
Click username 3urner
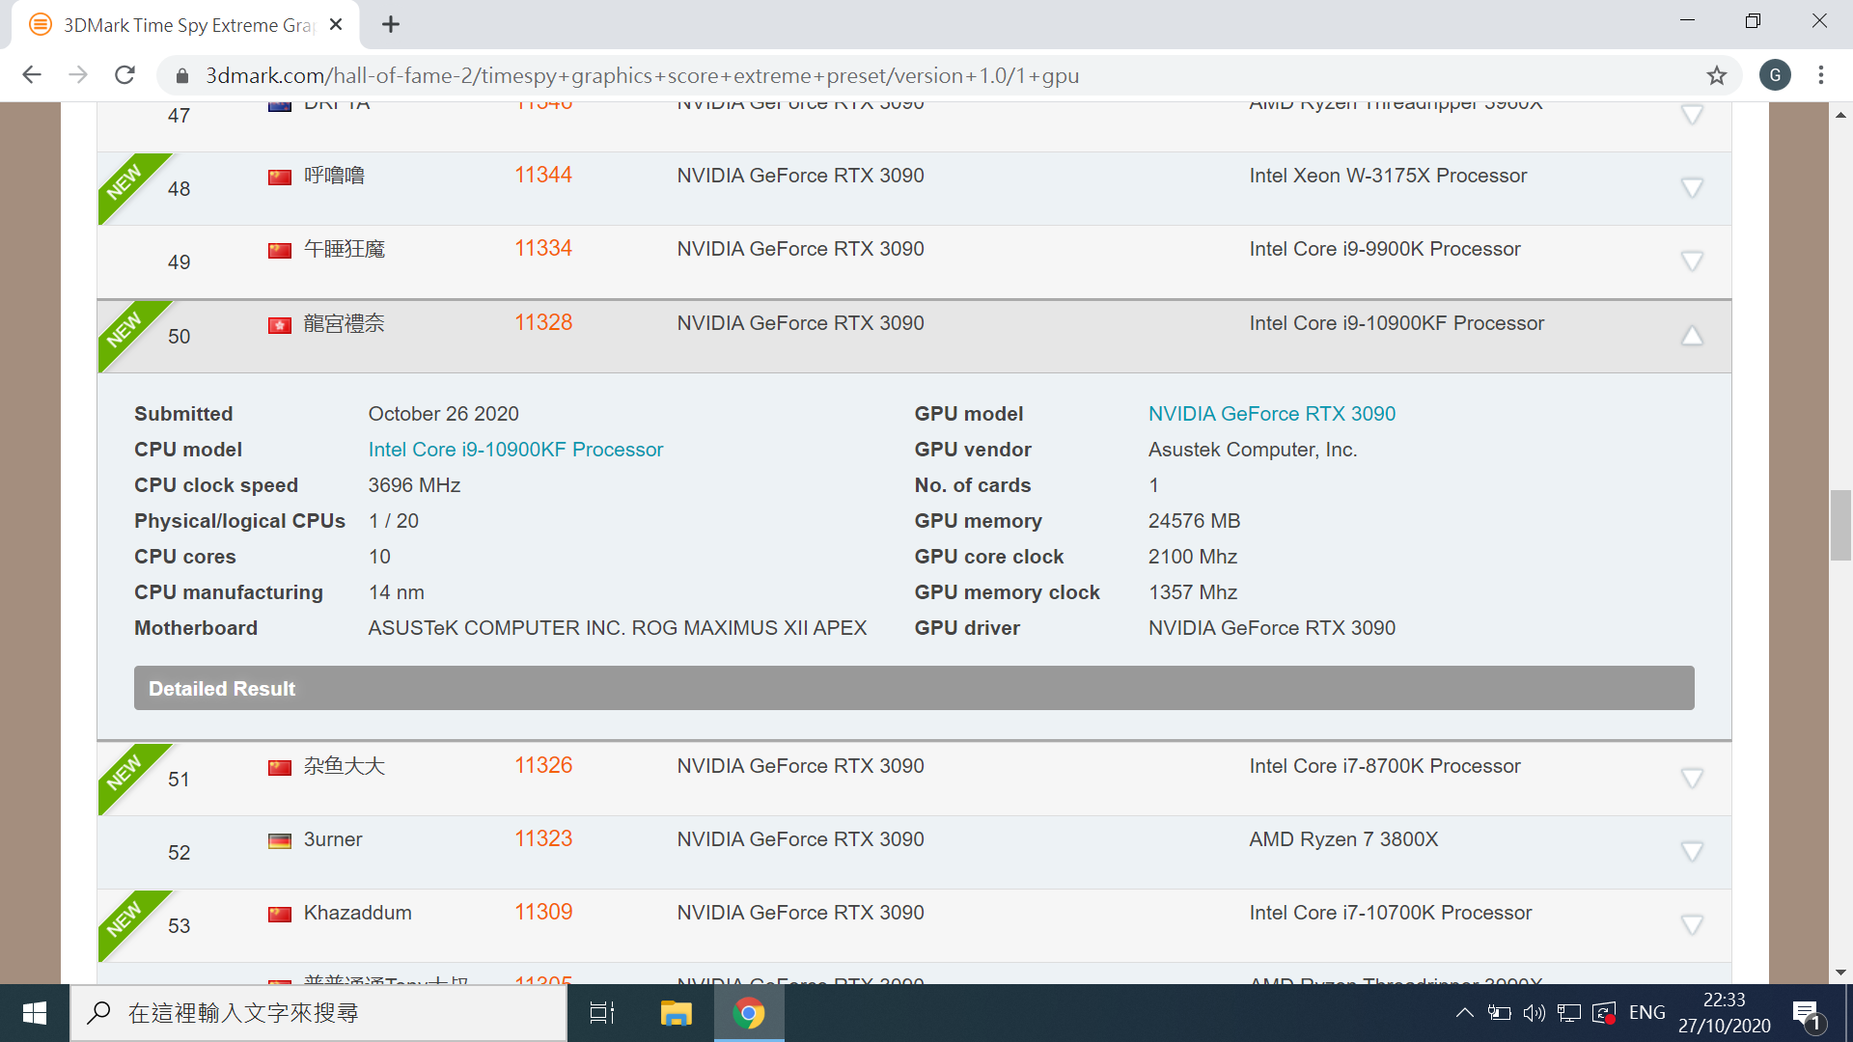[333, 839]
